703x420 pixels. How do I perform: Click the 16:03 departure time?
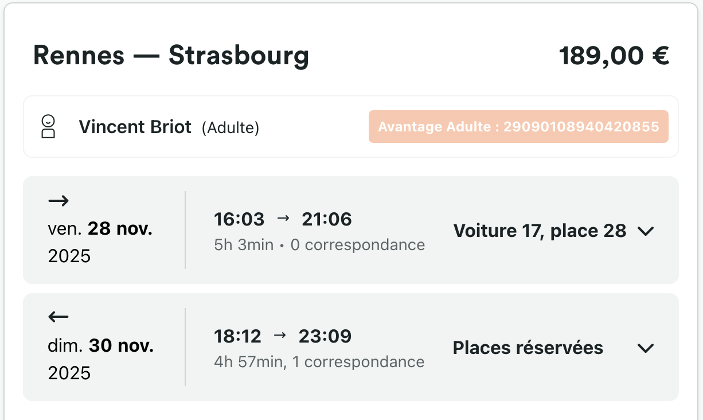[239, 219]
